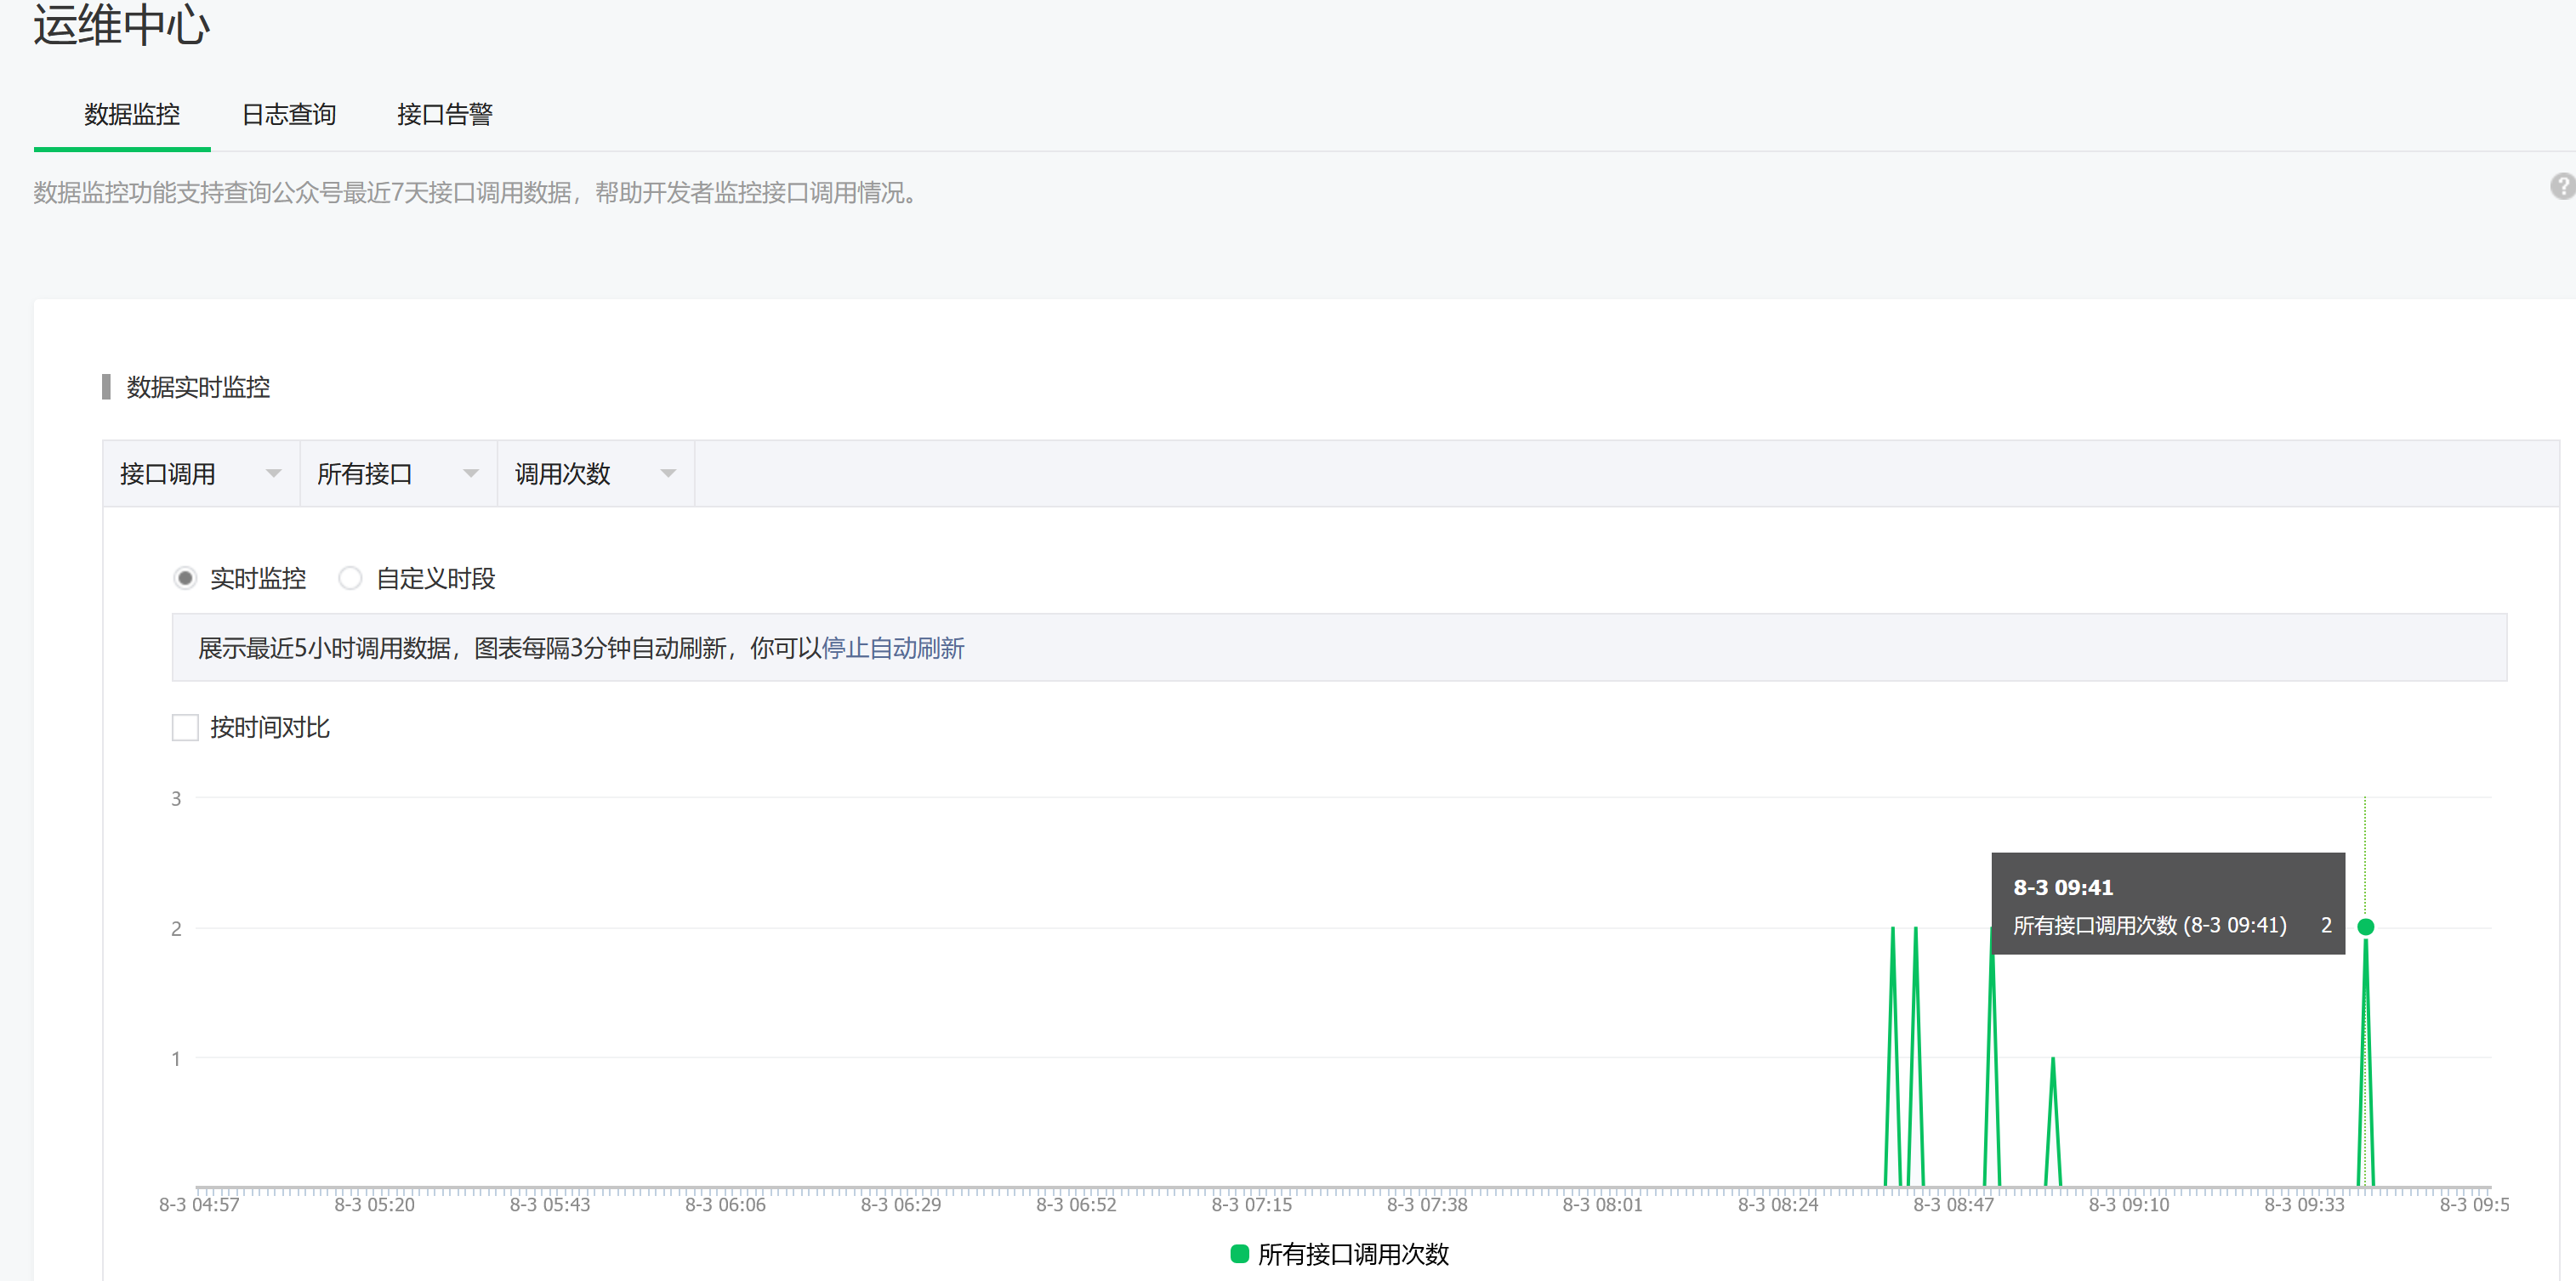Open the 调用次数 dropdown
Image resolution: width=2576 pixels, height=1281 pixels.
(x=595, y=473)
